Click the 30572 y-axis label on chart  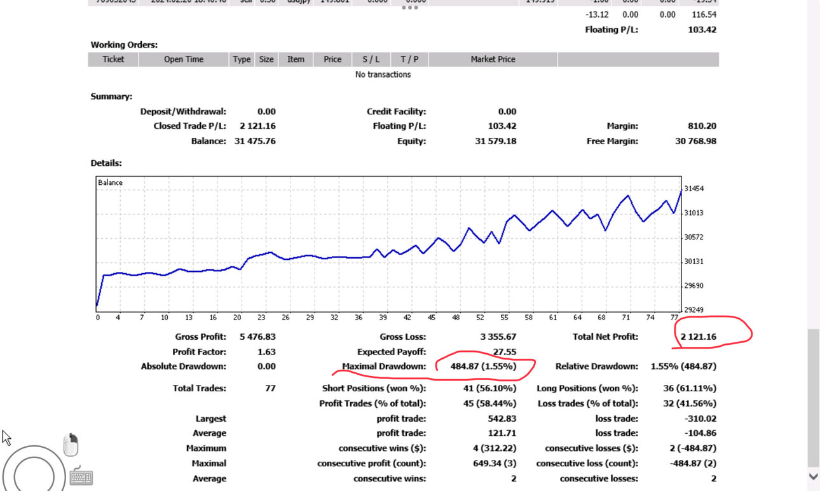[694, 237]
